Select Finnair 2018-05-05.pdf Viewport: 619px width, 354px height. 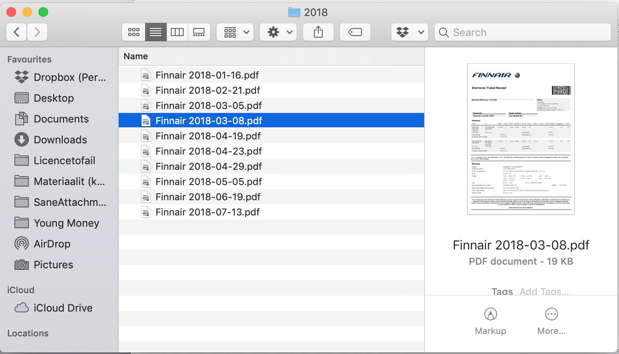click(x=271, y=181)
